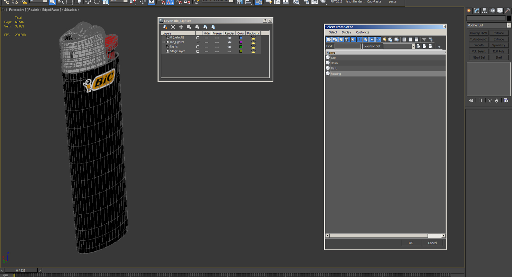The width and height of the screenshot is (512, 277).
Task: Toggle Display Geometry filter in Select From Scene
Action: (329, 39)
